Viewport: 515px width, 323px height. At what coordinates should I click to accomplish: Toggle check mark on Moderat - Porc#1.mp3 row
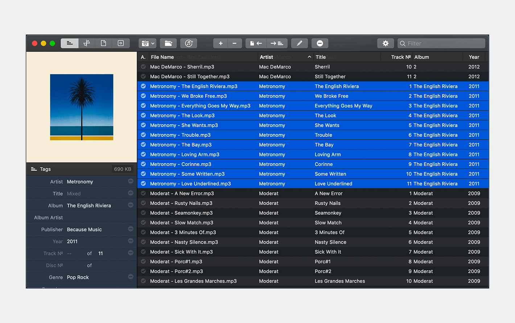143,262
